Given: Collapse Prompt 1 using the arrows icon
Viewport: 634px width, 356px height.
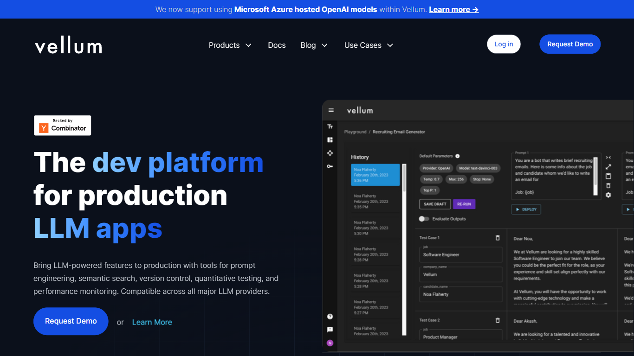Looking at the screenshot, I should click(608, 158).
